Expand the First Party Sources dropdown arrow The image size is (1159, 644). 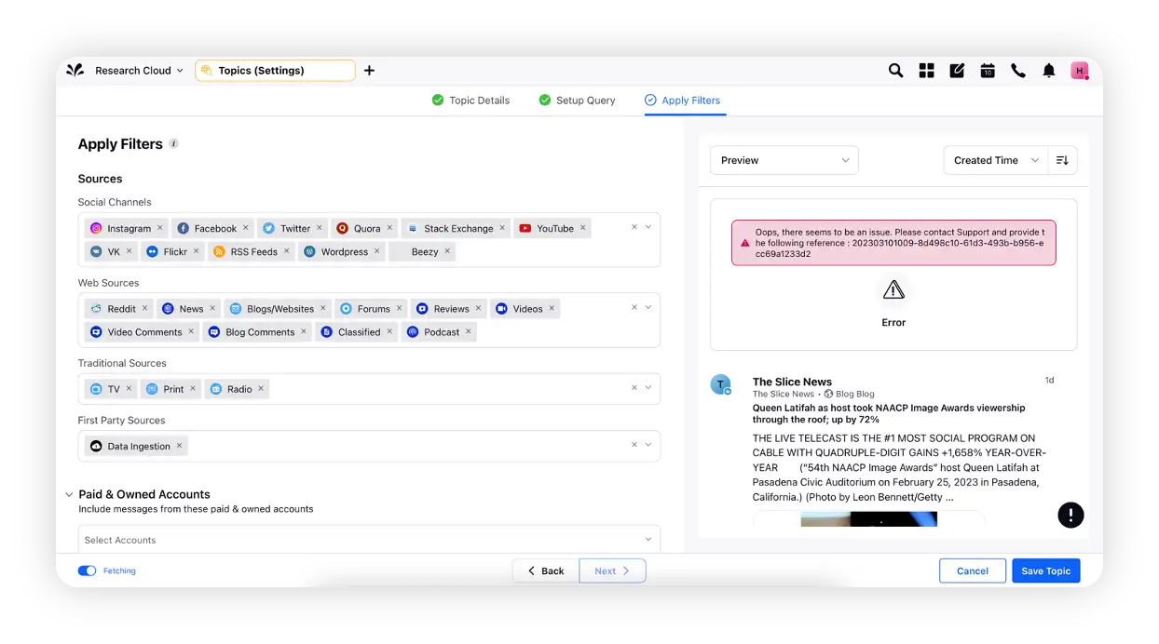[x=648, y=445]
